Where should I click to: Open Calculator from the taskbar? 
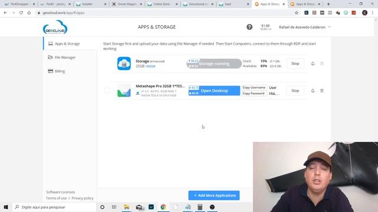(x=200, y=207)
